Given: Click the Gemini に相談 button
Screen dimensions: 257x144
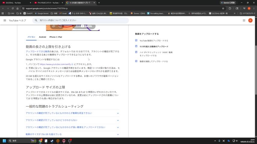Looking at the screenshot, I should click(x=228, y=3).
